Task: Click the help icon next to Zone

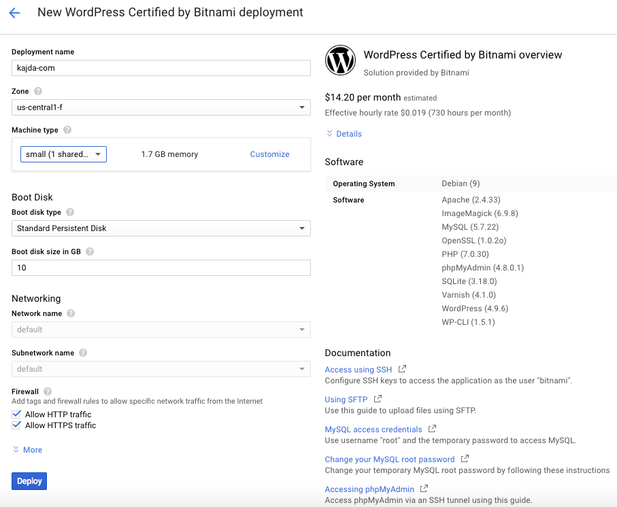Action: pos(38,91)
